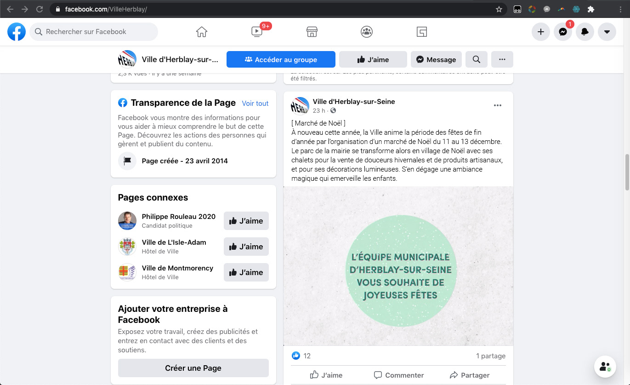Click Philippe Rouleau profile picture
Viewport: 630px width, 385px height.
point(127,221)
